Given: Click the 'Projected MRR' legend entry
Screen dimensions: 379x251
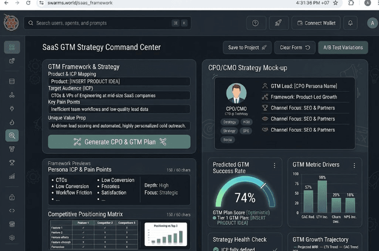Looking at the screenshot, I should [305, 247].
